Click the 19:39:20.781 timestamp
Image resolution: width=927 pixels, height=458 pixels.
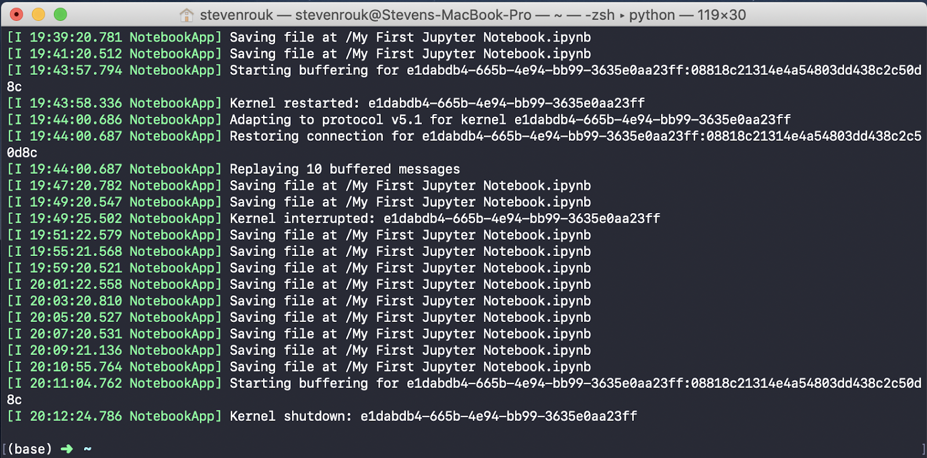pos(76,37)
